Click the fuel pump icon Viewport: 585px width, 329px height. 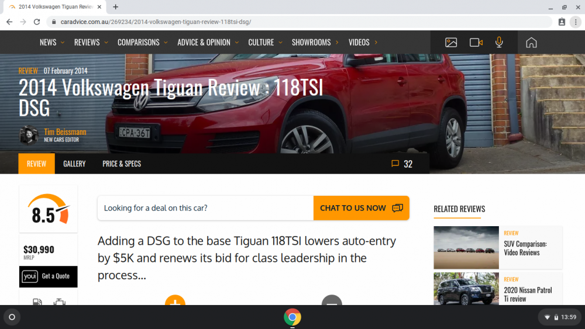[37, 302]
